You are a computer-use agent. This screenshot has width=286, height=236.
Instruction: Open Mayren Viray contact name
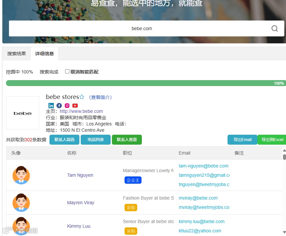(81, 203)
